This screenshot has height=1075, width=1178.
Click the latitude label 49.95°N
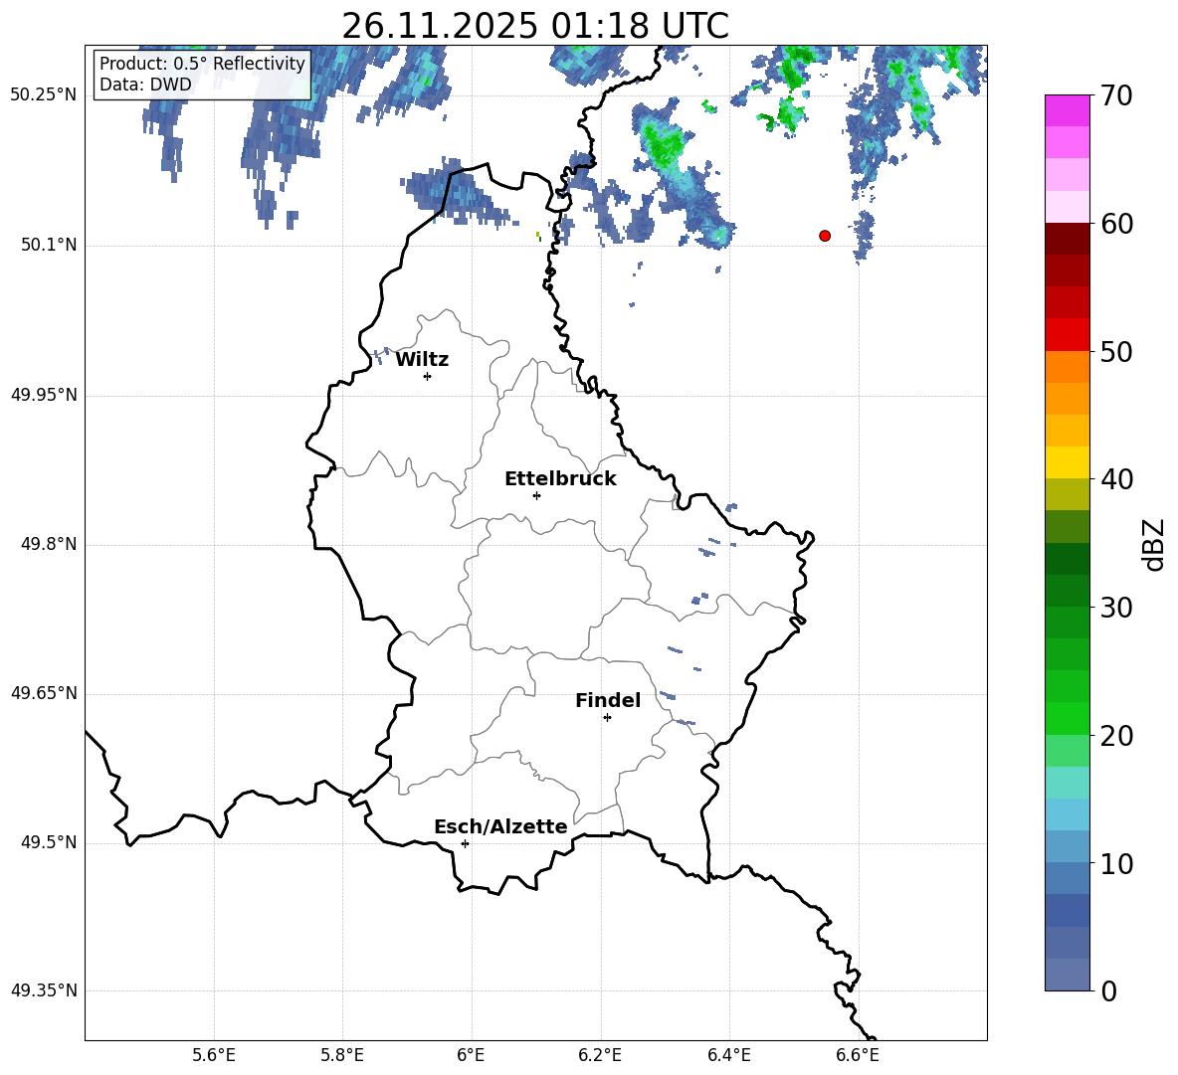[x=44, y=395]
